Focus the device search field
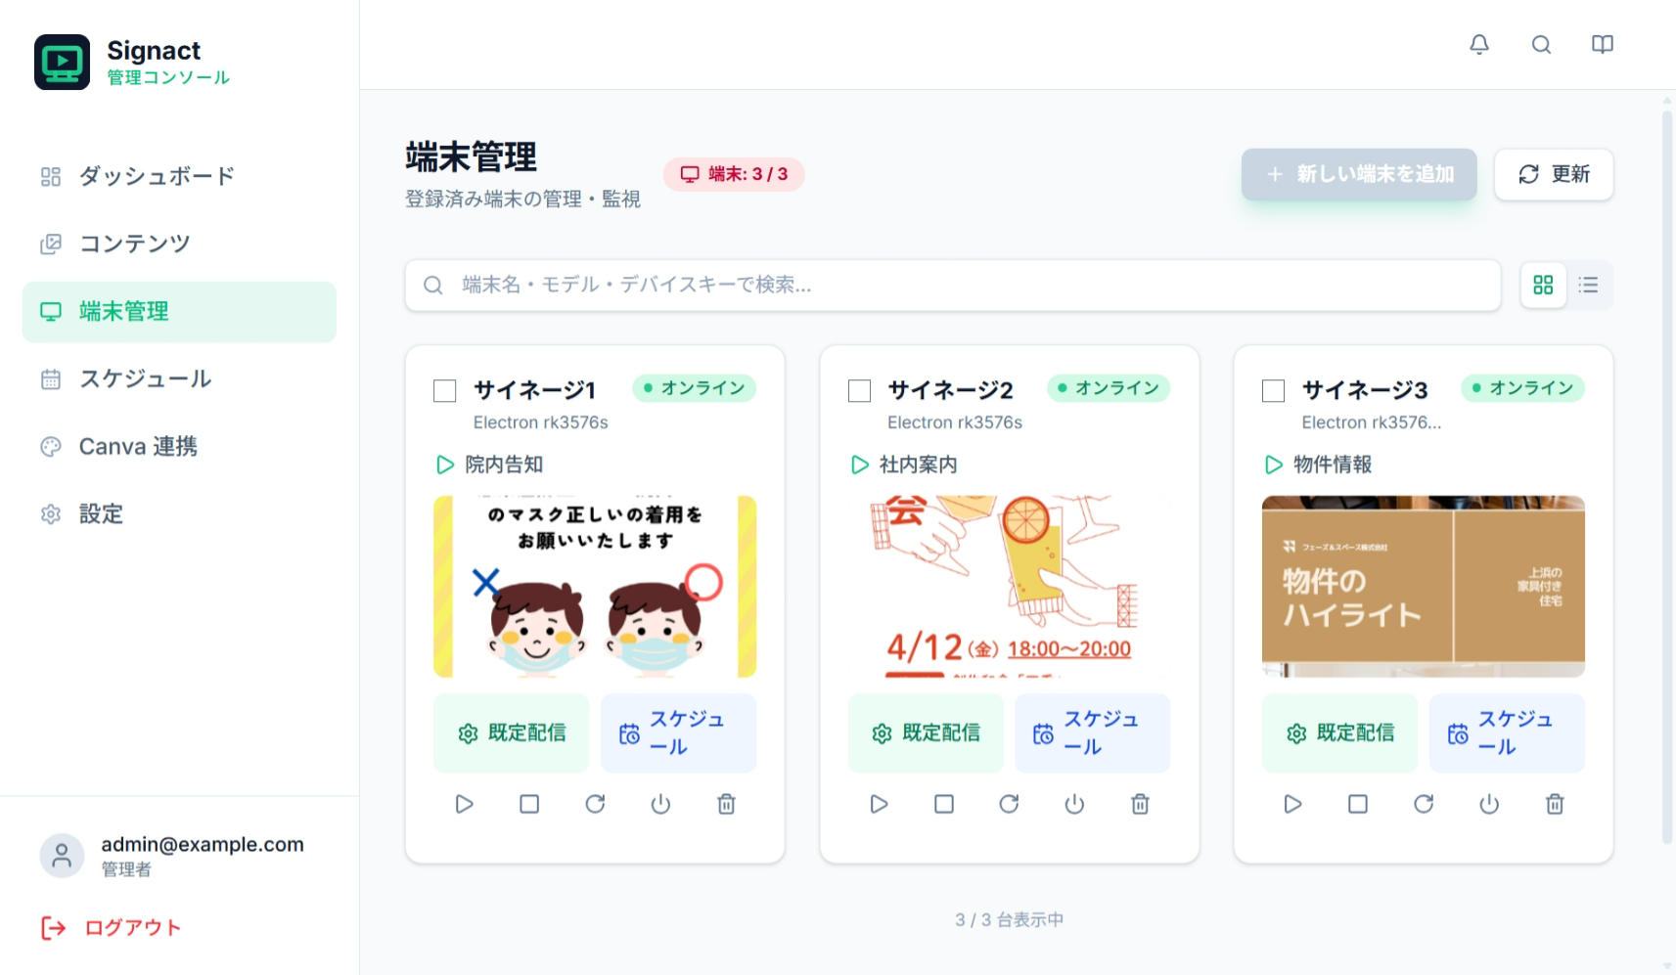1676x975 pixels. coord(953,285)
